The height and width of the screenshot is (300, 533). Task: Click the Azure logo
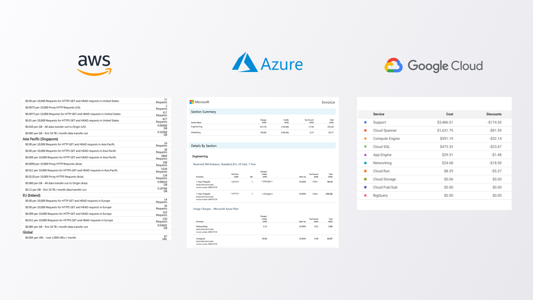click(x=267, y=62)
